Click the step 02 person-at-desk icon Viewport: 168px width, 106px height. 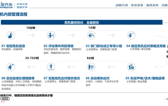(51, 35)
